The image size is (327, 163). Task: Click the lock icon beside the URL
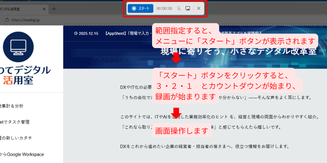click(x=7, y=20)
